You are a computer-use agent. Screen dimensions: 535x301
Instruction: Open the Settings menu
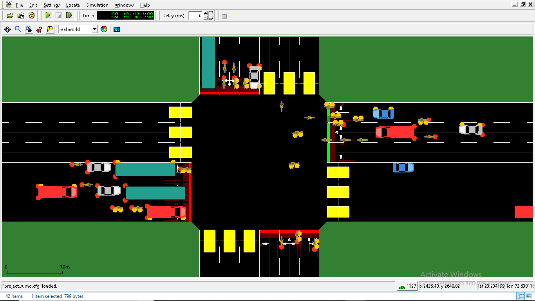(52, 5)
